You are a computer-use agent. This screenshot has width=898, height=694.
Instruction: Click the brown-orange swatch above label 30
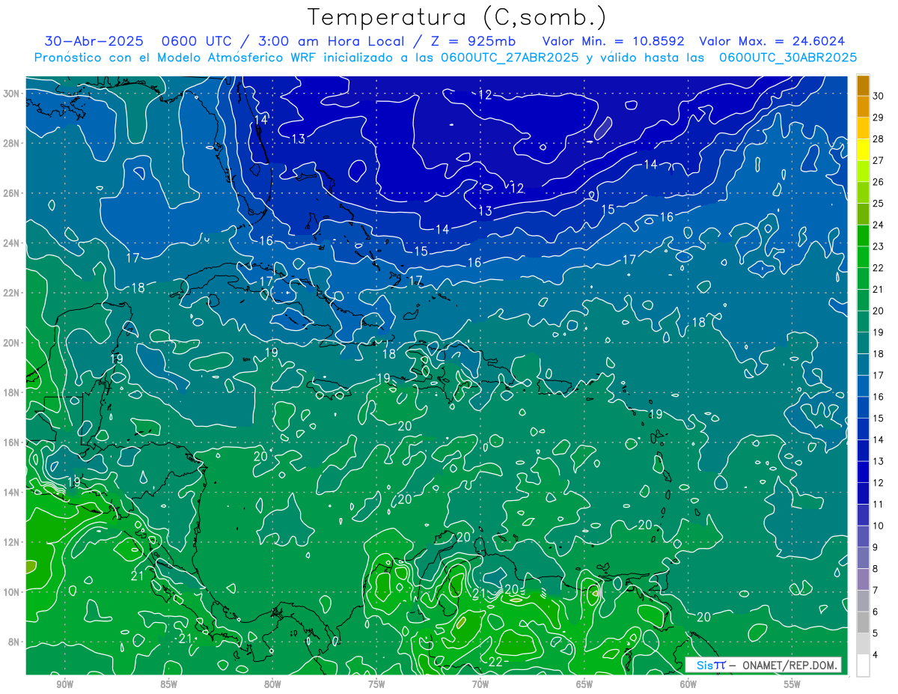point(863,85)
